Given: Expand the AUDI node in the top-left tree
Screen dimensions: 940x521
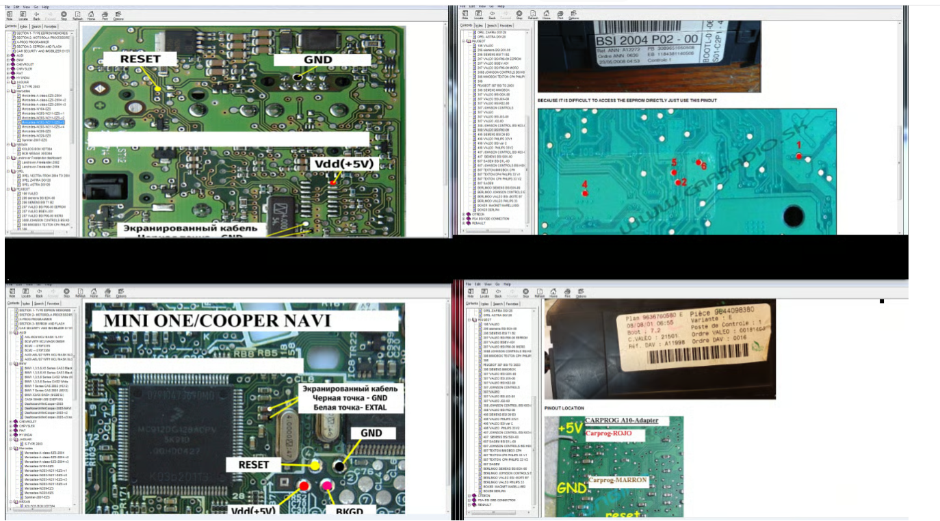Looking at the screenshot, I should [x=8, y=55].
